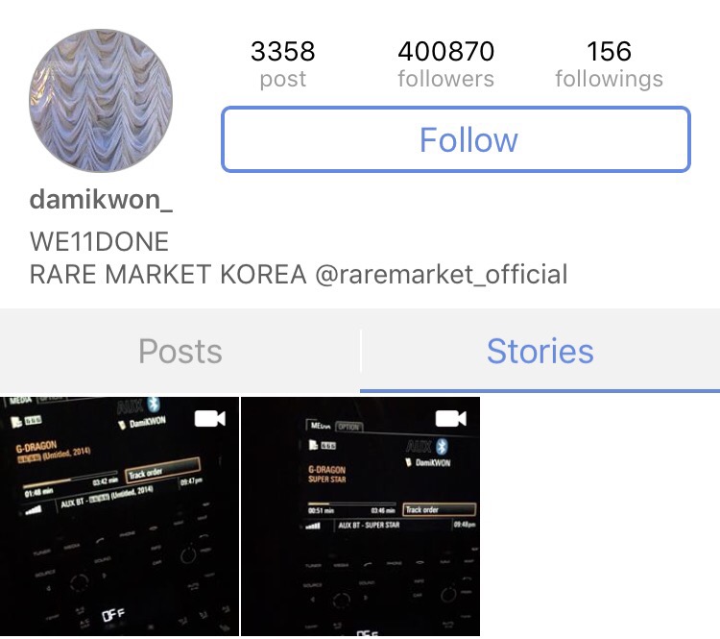Open the curtain profile picture

101,101
